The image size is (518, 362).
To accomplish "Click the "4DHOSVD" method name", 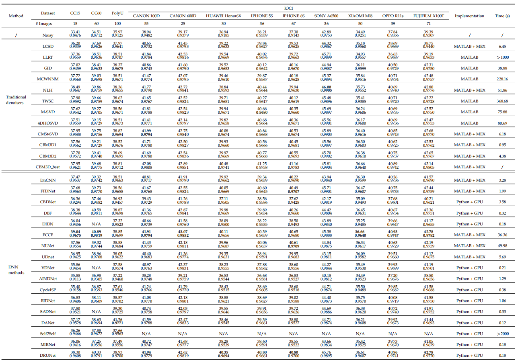I will (x=48, y=123).
